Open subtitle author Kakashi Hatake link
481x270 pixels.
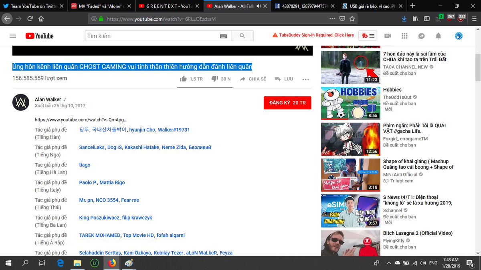click(142, 147)
